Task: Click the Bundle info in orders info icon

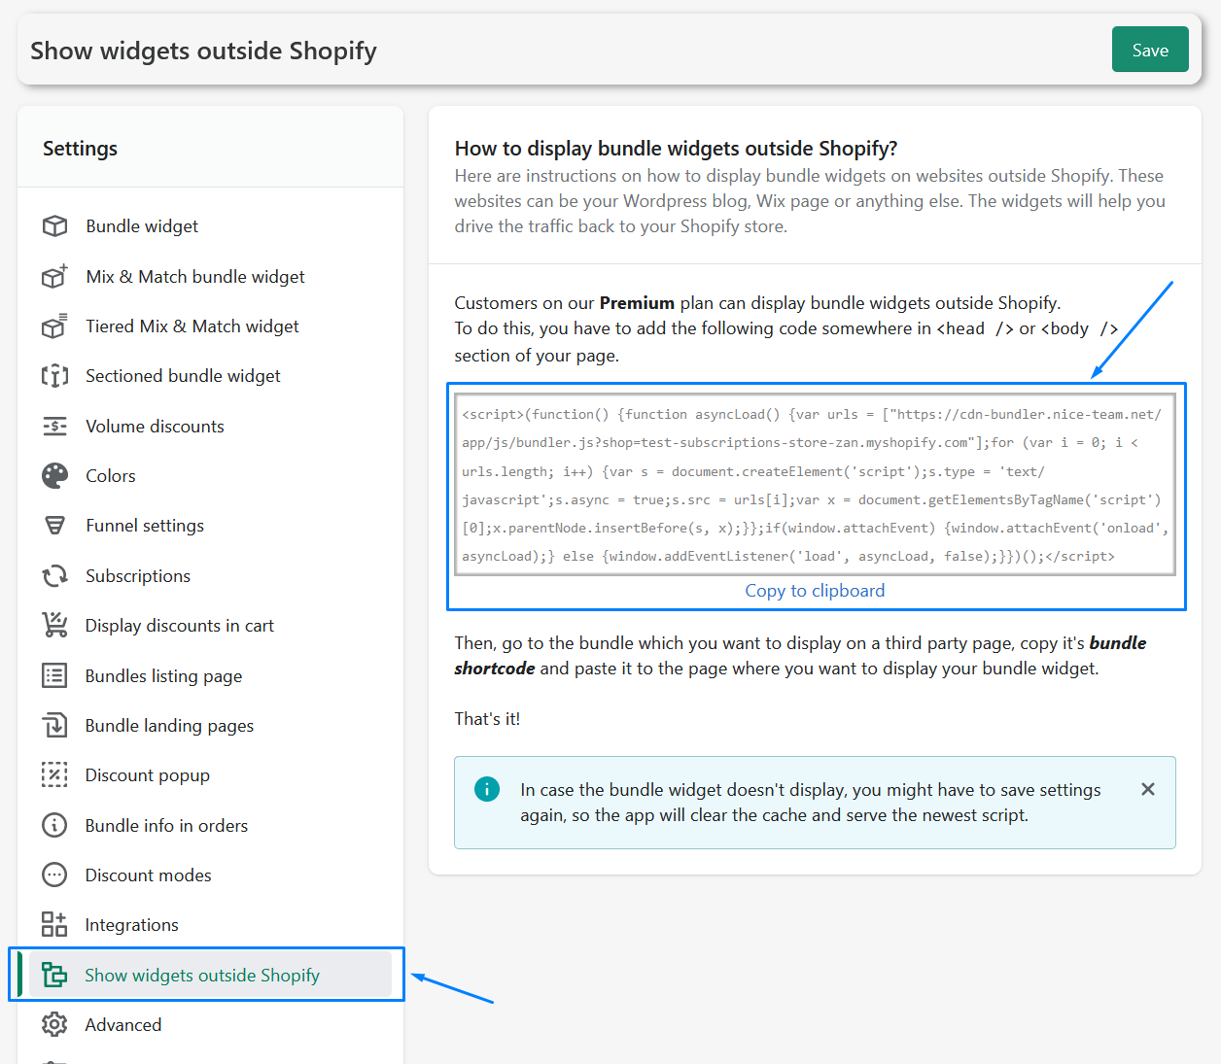Action: pyautogui.click(x=54, y=825)
